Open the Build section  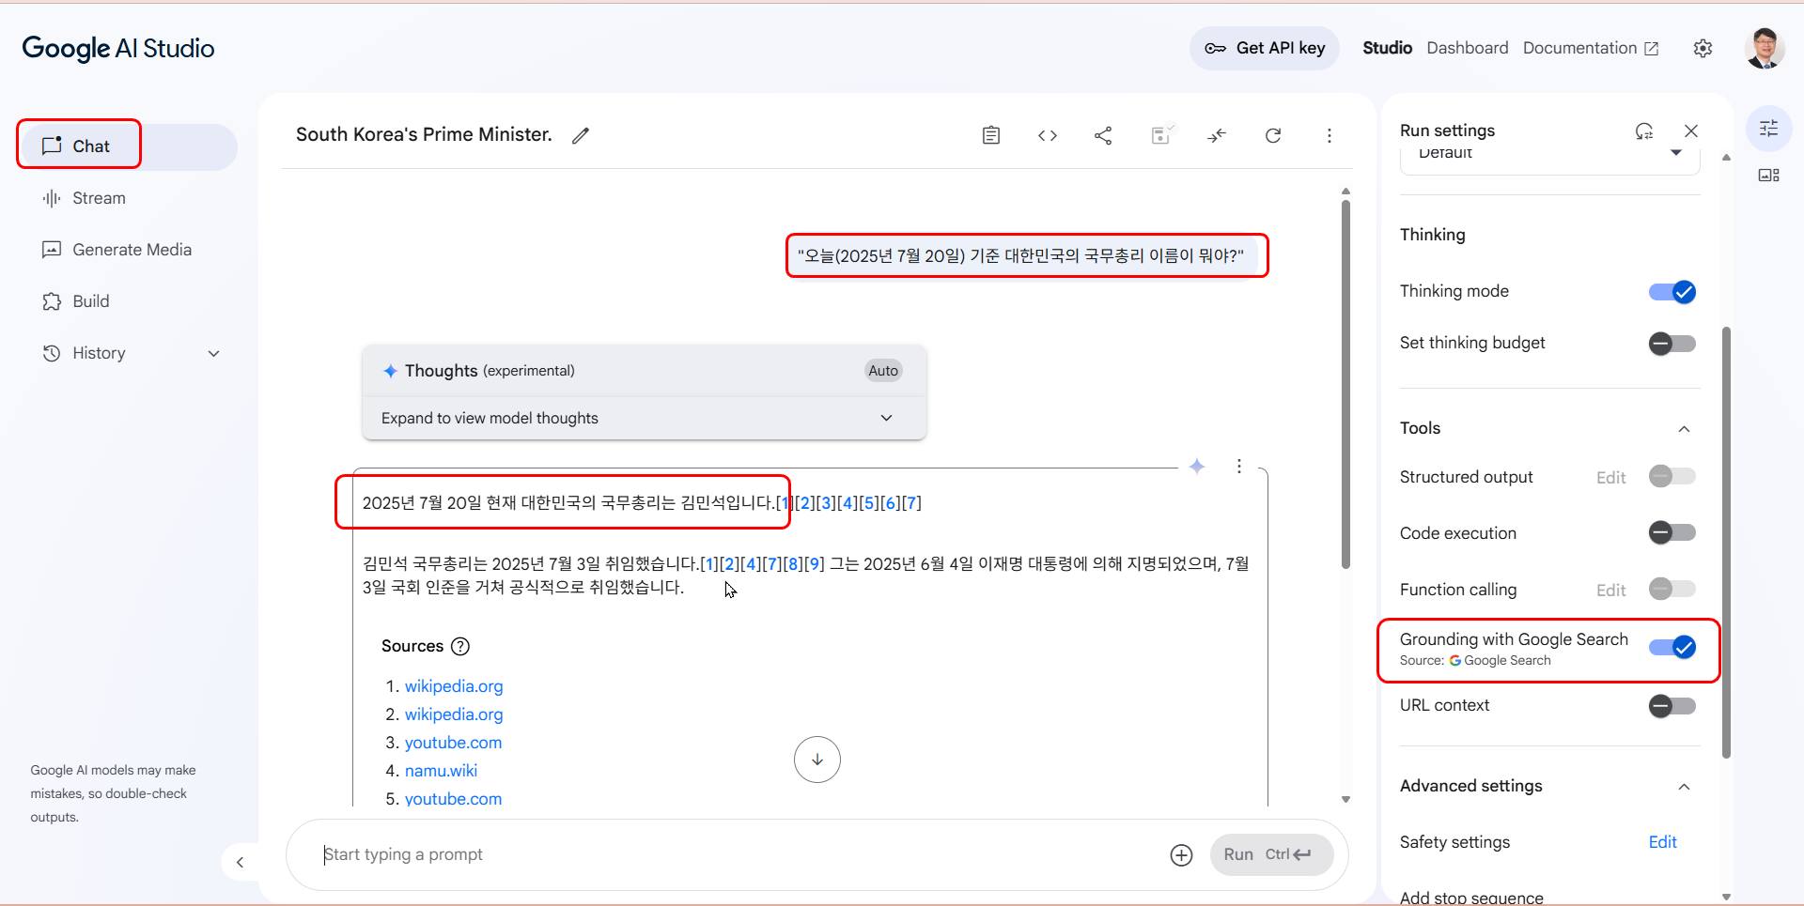point(128,301)
